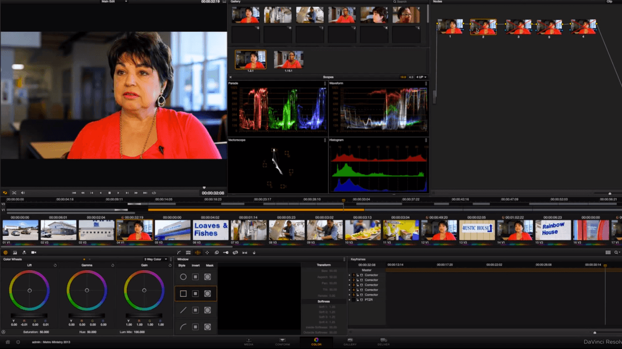Screen dimensions: 622x349
Task: Toggle Mask for the circular window
Action: tap(207, 277)
